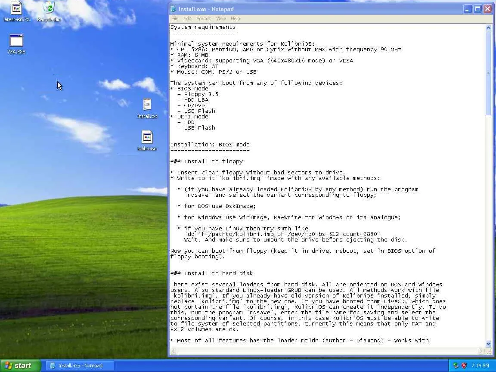Viewport: 496px width, 372px height.
Task: Click the '- Floppy 3.5' line
Action: (x=198, y=94)
